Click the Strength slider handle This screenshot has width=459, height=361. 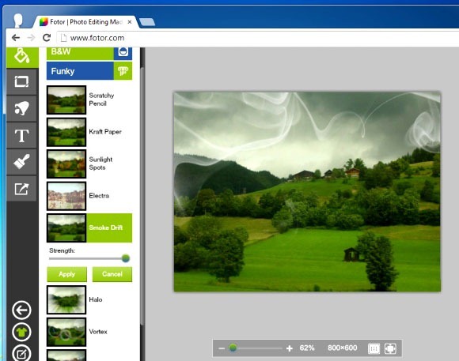tap(126, 258)
